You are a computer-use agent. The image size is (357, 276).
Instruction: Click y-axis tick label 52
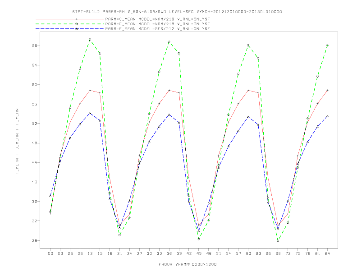click(34, 124)
